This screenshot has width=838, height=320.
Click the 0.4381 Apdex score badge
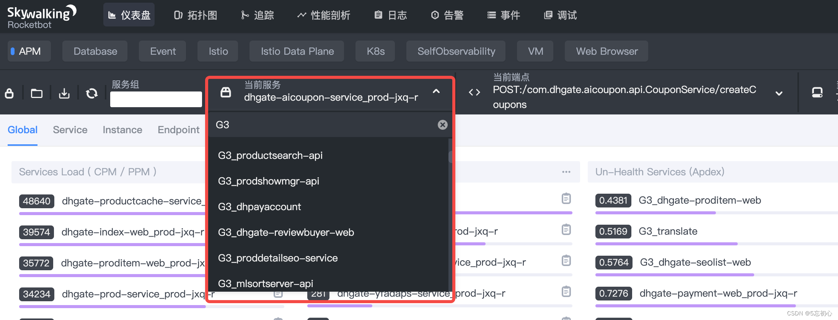pyautogui.click(x=613, y=200)
